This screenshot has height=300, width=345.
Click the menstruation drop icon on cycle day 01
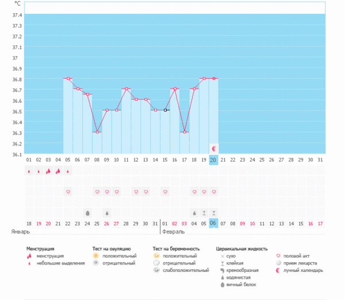click(x=29, y=171)
